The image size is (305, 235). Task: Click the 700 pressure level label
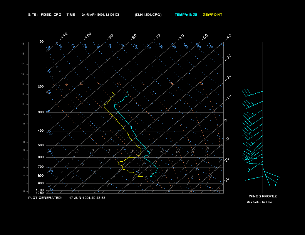point(41,167)
